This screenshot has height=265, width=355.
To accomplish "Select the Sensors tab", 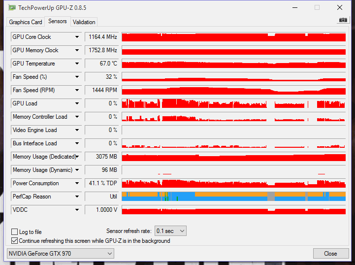I will coord(58,21).
